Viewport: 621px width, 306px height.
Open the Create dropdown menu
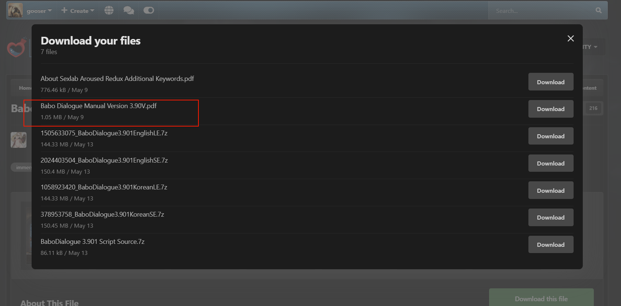tap(78, 11)
